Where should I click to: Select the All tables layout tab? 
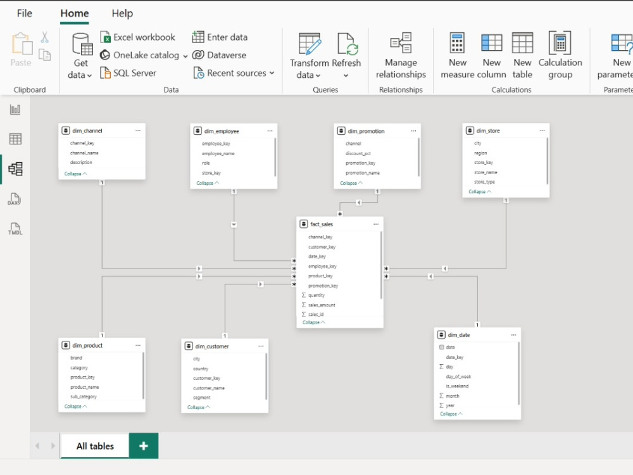[95, 446]
